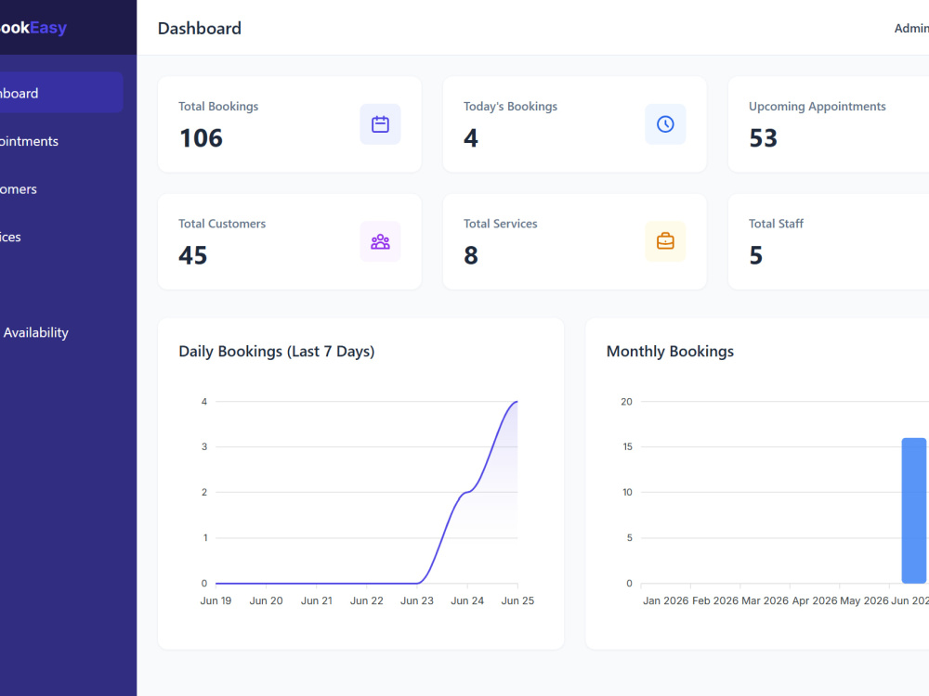Viewport: 929px width, 696px height.
Task: Select Total Services value 8
Action: coord(470,255)
